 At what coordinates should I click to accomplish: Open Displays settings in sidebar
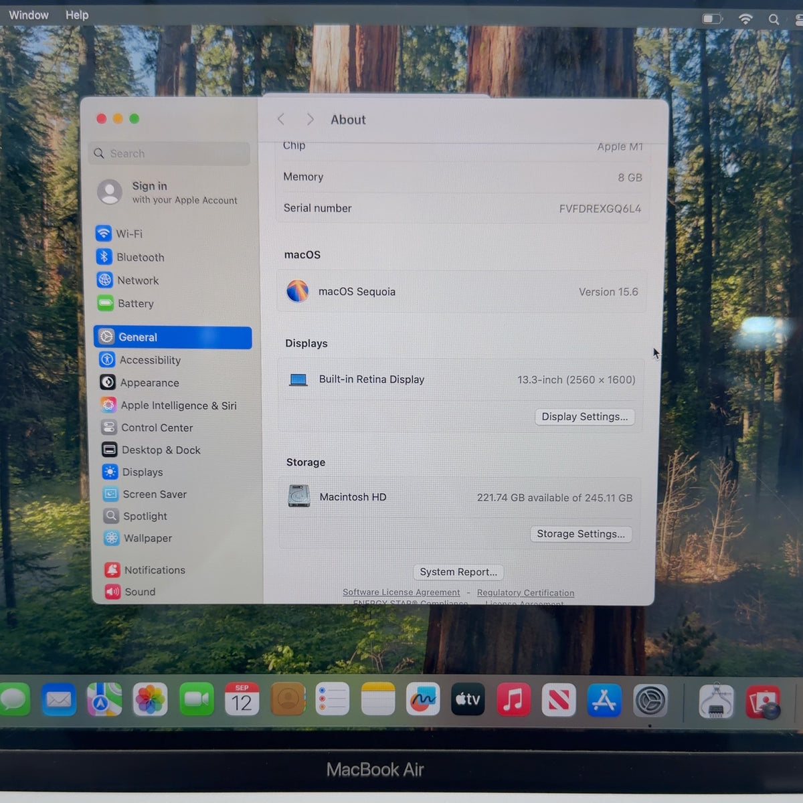tap(132, 472)
